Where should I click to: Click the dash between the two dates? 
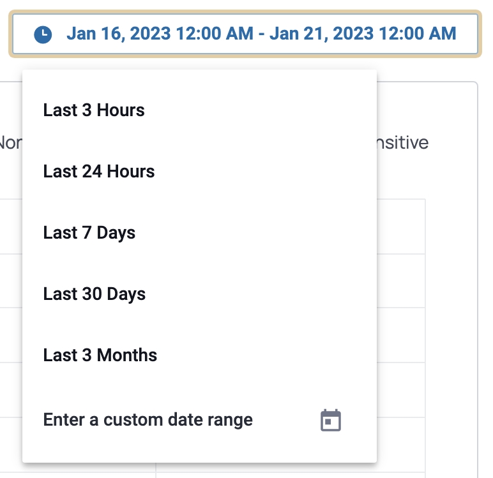click(x=261, y=33)
